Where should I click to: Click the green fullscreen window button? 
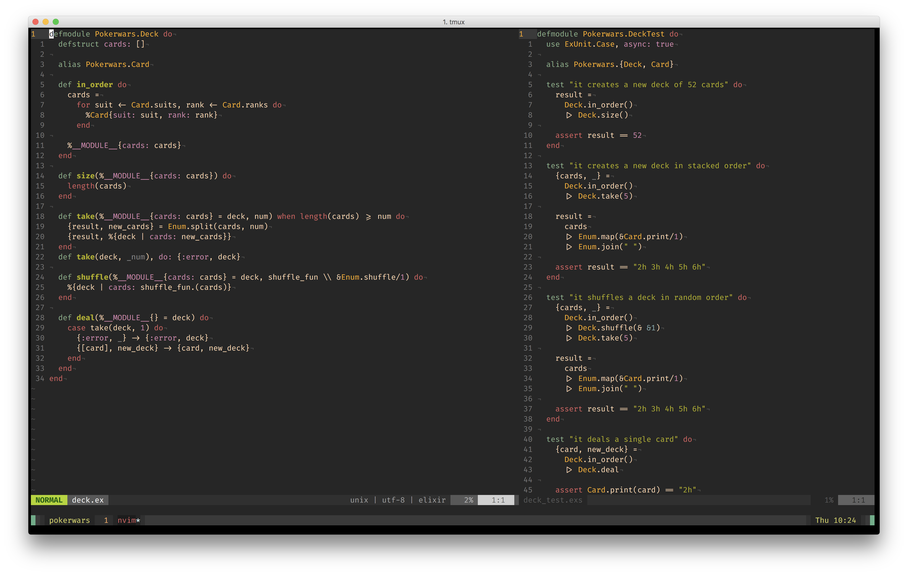coord(56,22)
